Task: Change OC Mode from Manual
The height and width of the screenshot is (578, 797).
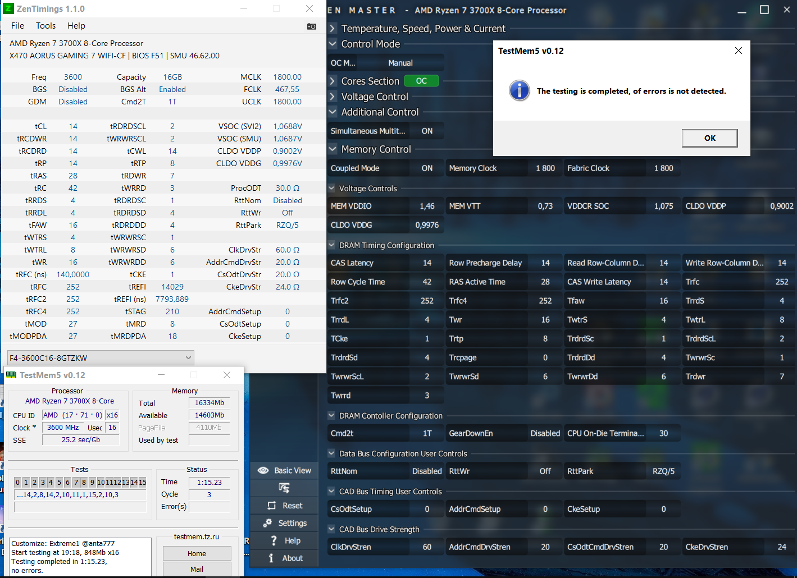Action: 400,63
